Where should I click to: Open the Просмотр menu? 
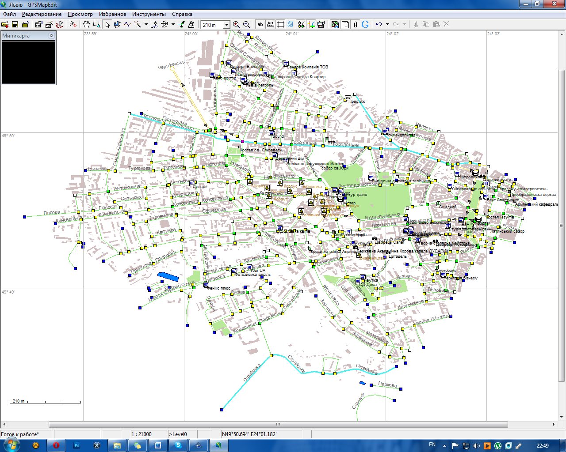(80, 14)
